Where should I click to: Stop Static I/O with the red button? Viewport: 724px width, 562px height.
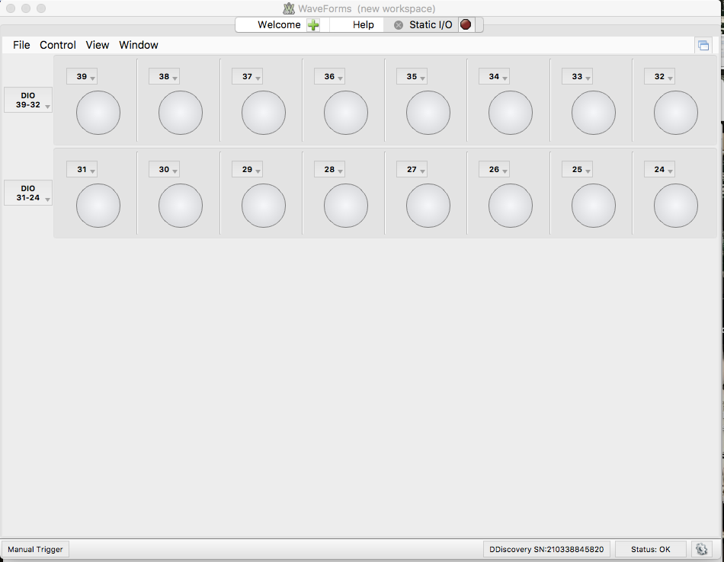(466, 24)
